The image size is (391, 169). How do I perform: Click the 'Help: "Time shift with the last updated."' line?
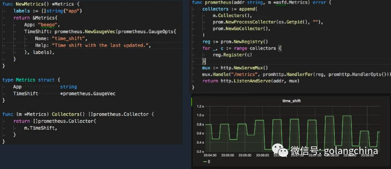click(x=93, y=45)
